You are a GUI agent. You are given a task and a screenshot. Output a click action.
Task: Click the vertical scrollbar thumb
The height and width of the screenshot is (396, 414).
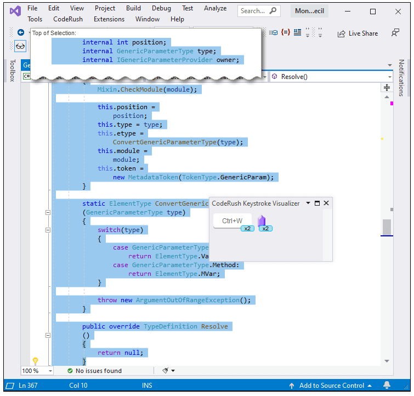pyautogui.click(x=387, y=227)
